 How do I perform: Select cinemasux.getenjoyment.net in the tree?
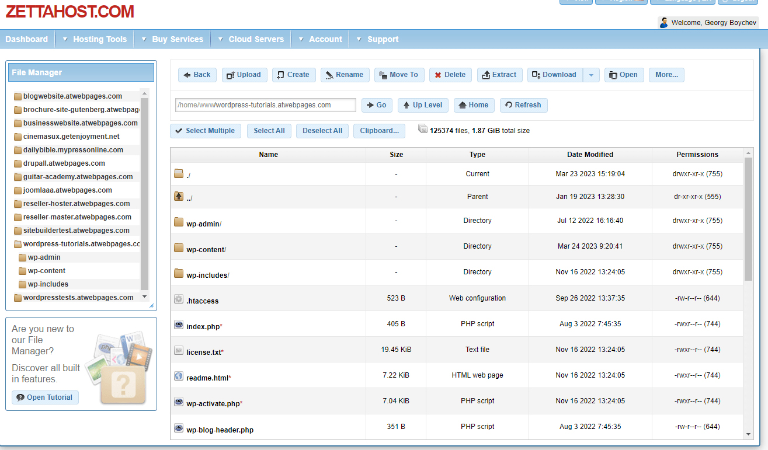click(71, 137)
